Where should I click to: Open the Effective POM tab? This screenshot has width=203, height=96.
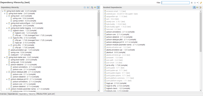click(41, 94)
